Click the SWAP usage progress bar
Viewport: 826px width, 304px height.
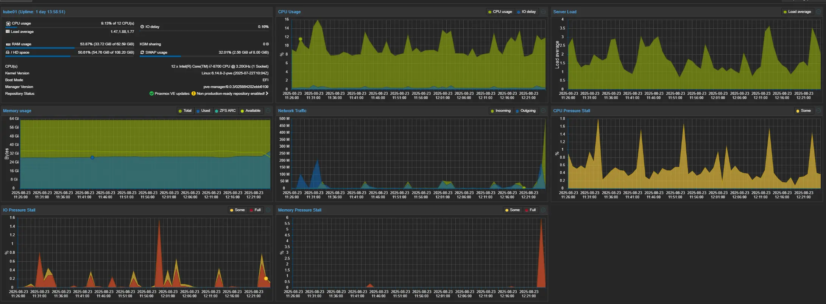pyautogui.click(x=204, y=57)
